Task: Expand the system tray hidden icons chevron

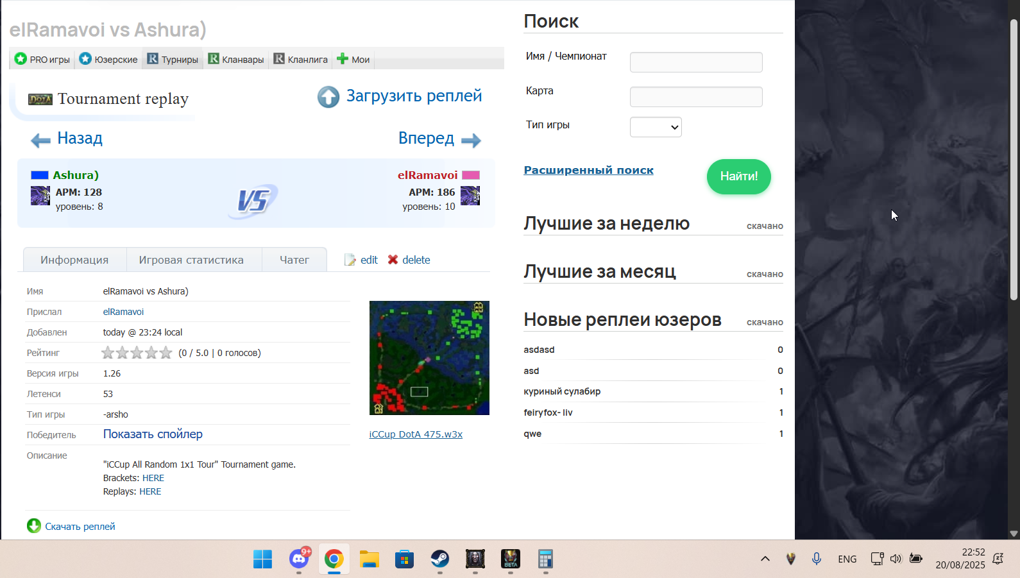Action: 765,559
